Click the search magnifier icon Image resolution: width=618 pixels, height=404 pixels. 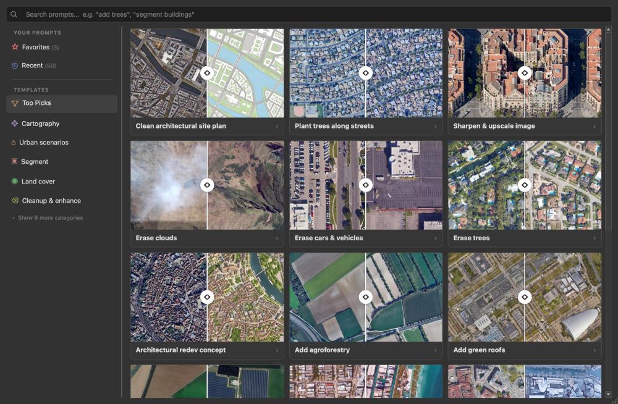click(14, 14)
